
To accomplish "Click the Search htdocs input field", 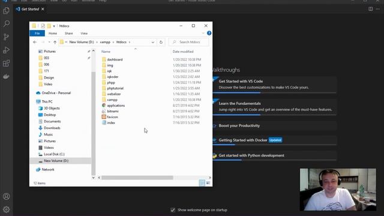I will (189, 42).
